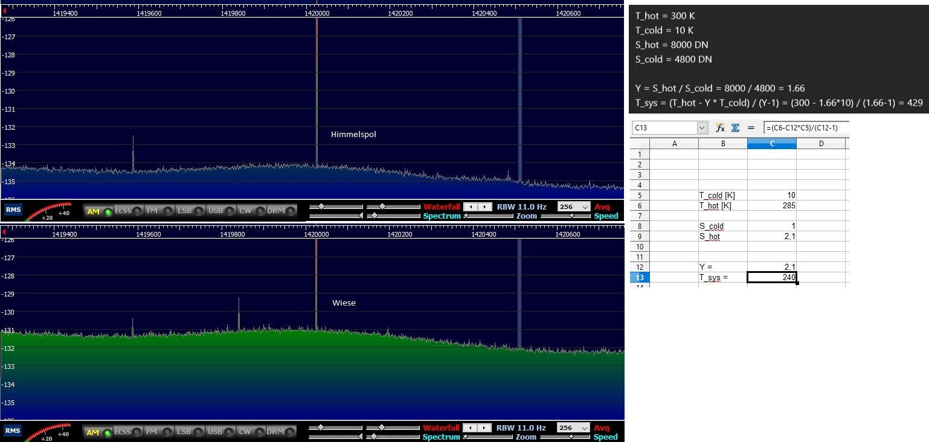The image size is (929, 442).
Task: Enable FM mode in Himmelspol panel
Action: click(x=158, y=211)
